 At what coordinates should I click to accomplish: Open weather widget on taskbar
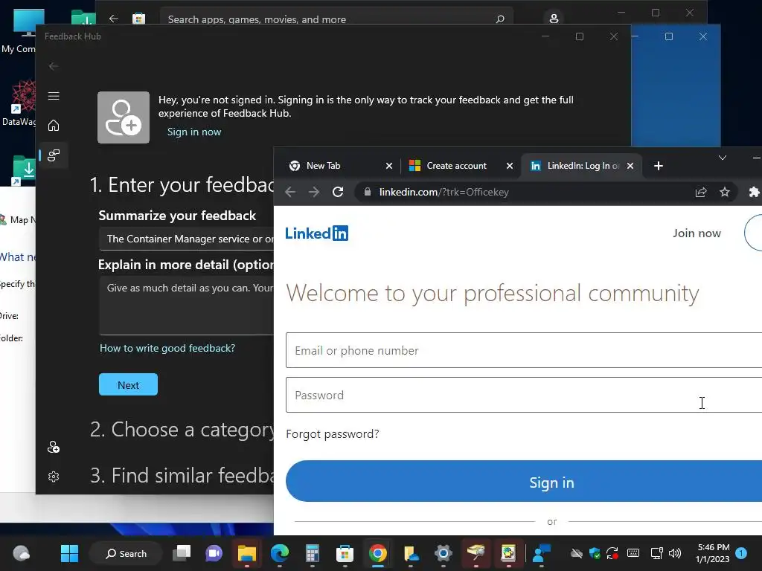pos(21,553)
